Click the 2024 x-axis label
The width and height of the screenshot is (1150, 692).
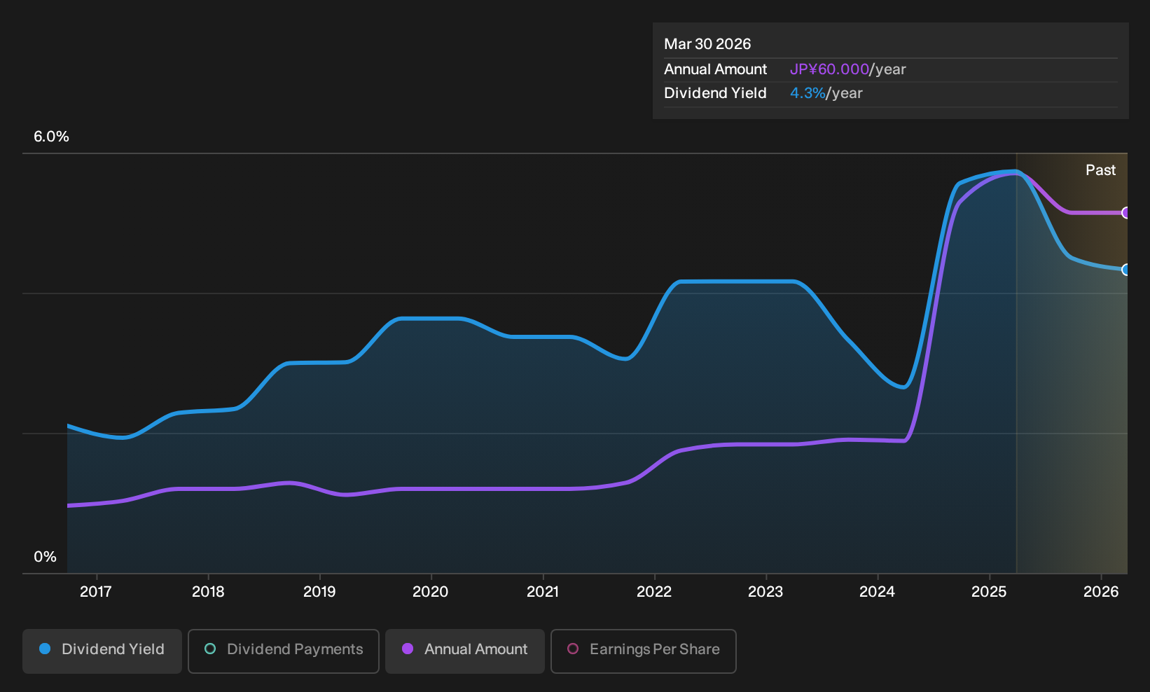(877, 592)
